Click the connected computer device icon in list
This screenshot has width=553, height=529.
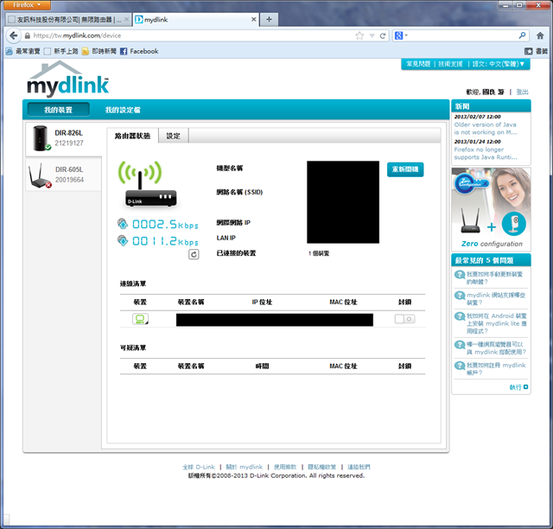[x=140, y=319]
